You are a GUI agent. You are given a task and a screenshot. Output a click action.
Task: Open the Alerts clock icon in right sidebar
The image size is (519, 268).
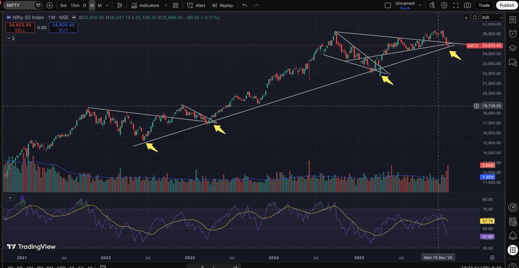click(x=513, y=34)
